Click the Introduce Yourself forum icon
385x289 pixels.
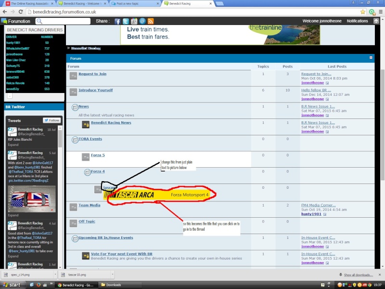73,92
